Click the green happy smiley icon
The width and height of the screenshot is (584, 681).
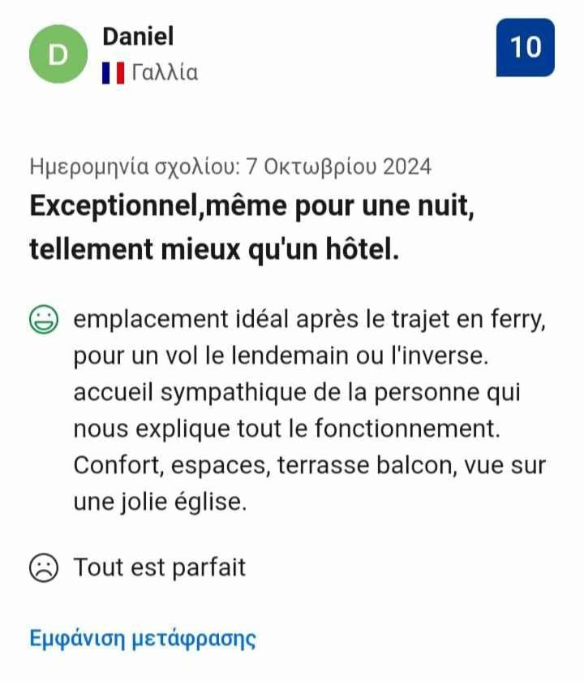coord(43,319)
